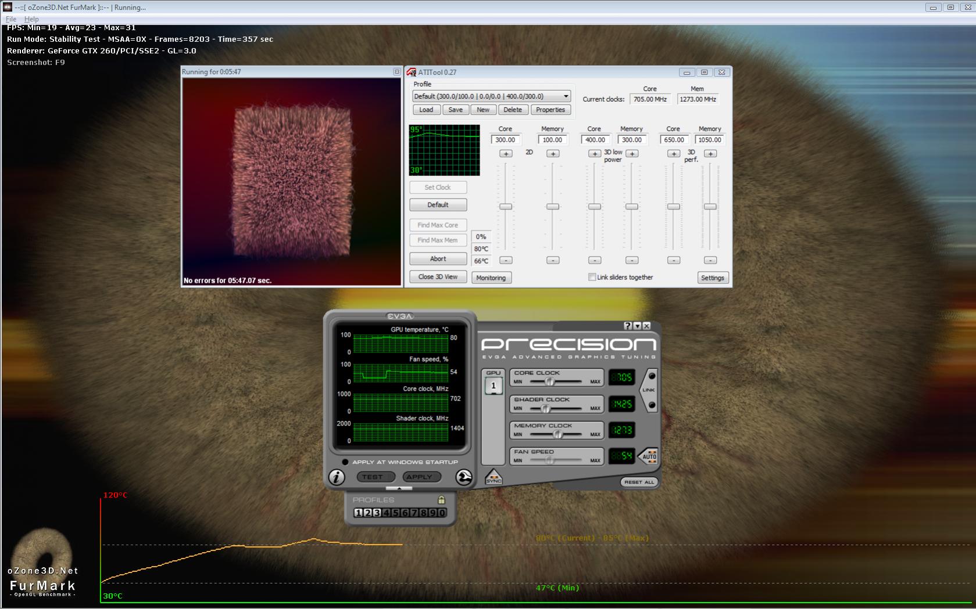Toggle the AUTO fan speed button

tap(649, 456)
